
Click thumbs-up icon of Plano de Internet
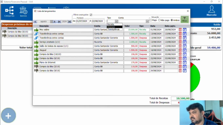pos(36,62)
